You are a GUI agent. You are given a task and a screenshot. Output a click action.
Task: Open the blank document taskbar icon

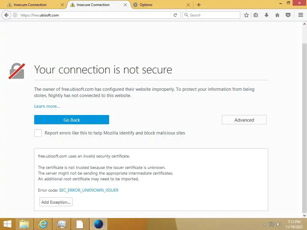coord(80,224)
